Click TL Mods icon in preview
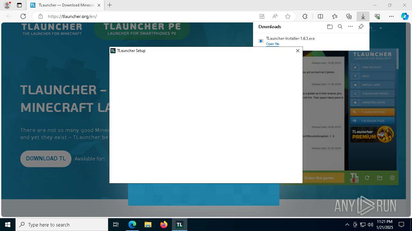412x231 pixels. pos(354,178)
